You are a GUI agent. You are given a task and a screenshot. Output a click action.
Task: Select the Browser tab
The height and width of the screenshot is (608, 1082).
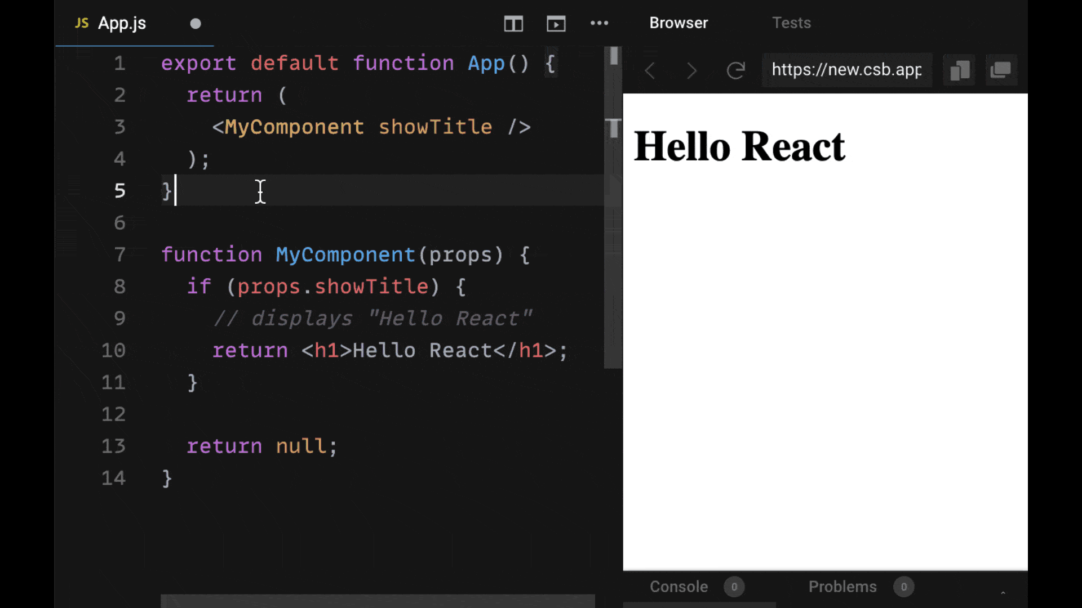point(679,23)
